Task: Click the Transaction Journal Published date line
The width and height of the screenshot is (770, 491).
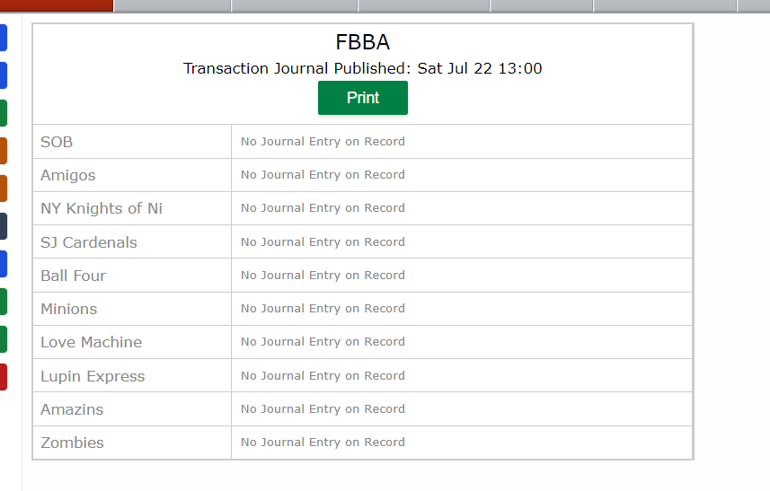Action: (362, 68)
